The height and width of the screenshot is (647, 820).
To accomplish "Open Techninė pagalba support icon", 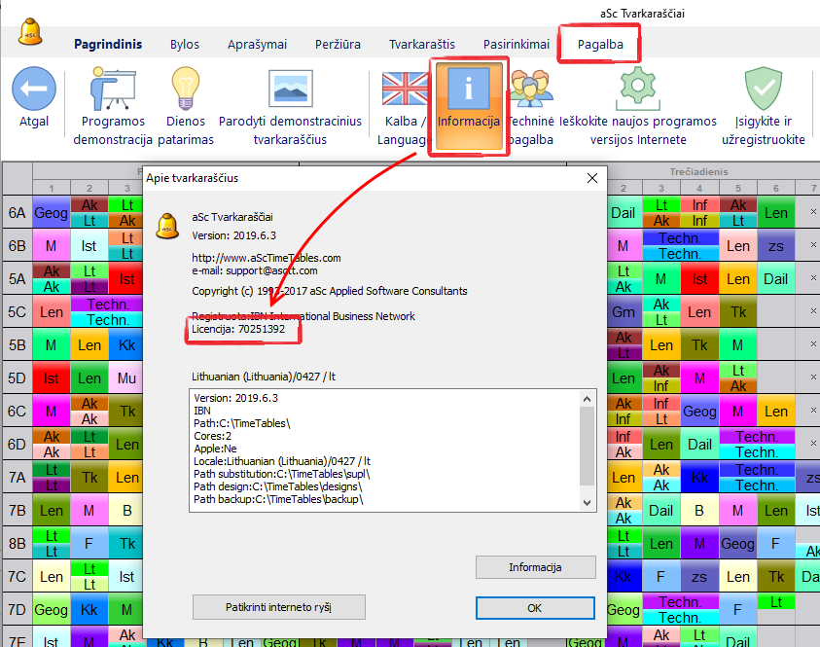I will coord(530,90).
